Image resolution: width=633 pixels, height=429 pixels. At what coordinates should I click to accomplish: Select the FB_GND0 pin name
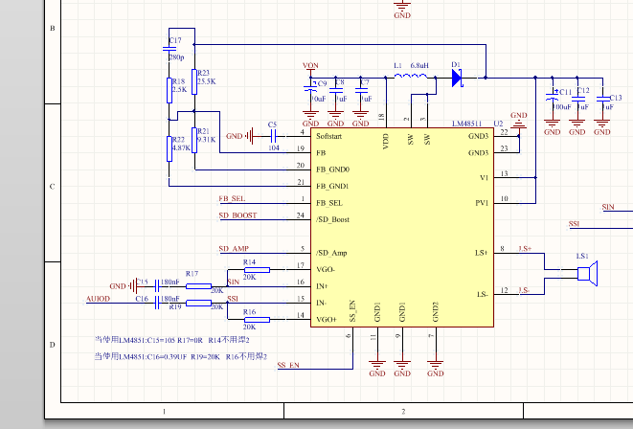[332, 169]
